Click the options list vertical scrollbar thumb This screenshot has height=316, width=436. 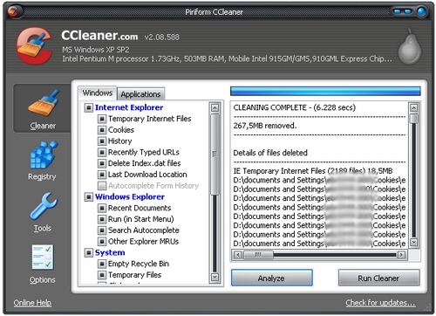pyautogui.click(x=215, y=154)
